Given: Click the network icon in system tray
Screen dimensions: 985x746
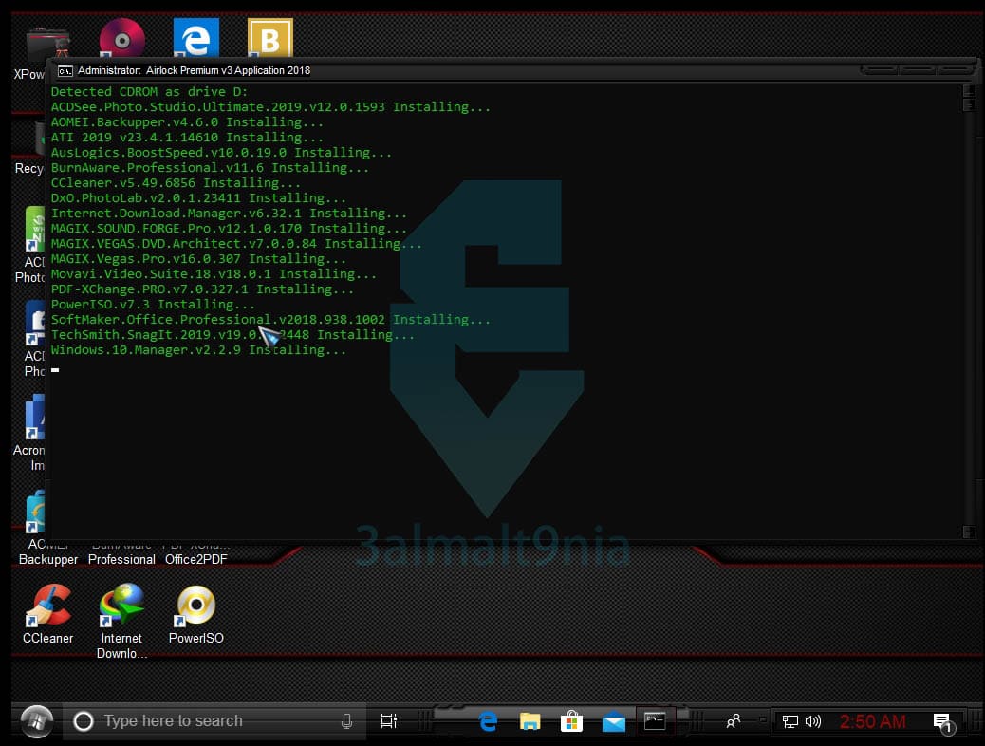Looking at the screenshot, I should click(790, 721).
